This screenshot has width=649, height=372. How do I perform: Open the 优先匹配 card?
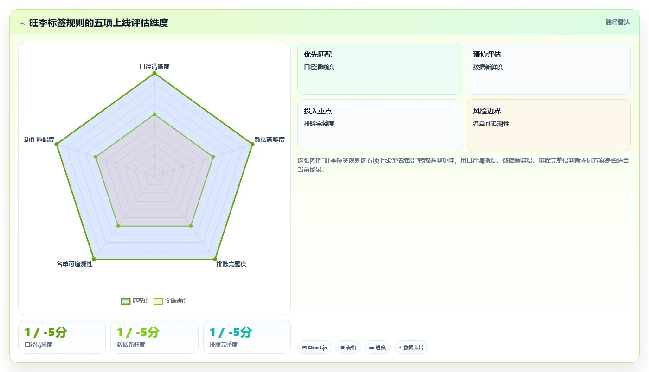coord(379,69)
